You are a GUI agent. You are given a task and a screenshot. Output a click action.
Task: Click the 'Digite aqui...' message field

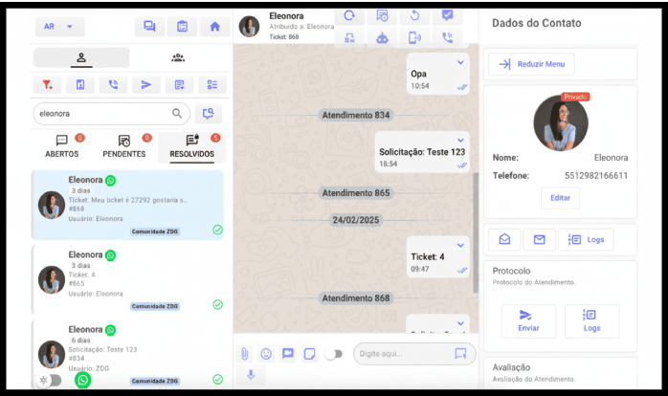click(x=402, y=354)
